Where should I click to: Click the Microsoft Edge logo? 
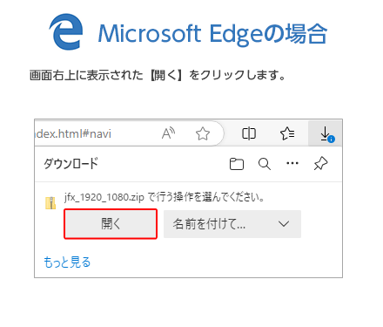tap(66, 31)
